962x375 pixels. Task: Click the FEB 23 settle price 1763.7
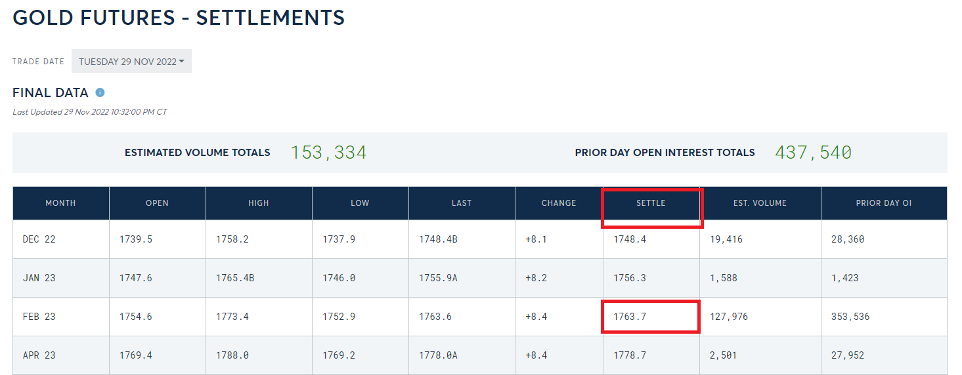point(630,317)
